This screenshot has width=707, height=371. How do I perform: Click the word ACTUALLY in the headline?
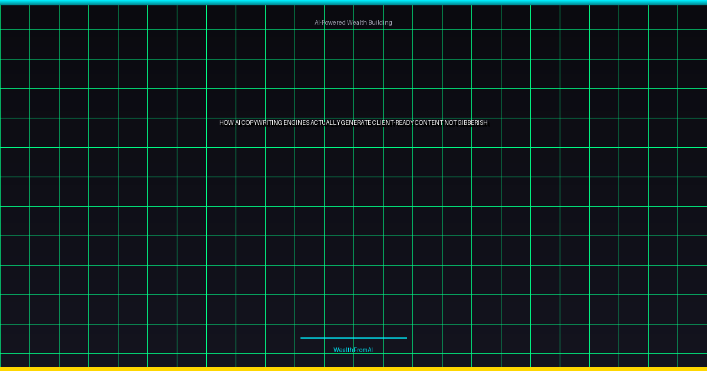(x=325, y=123)
